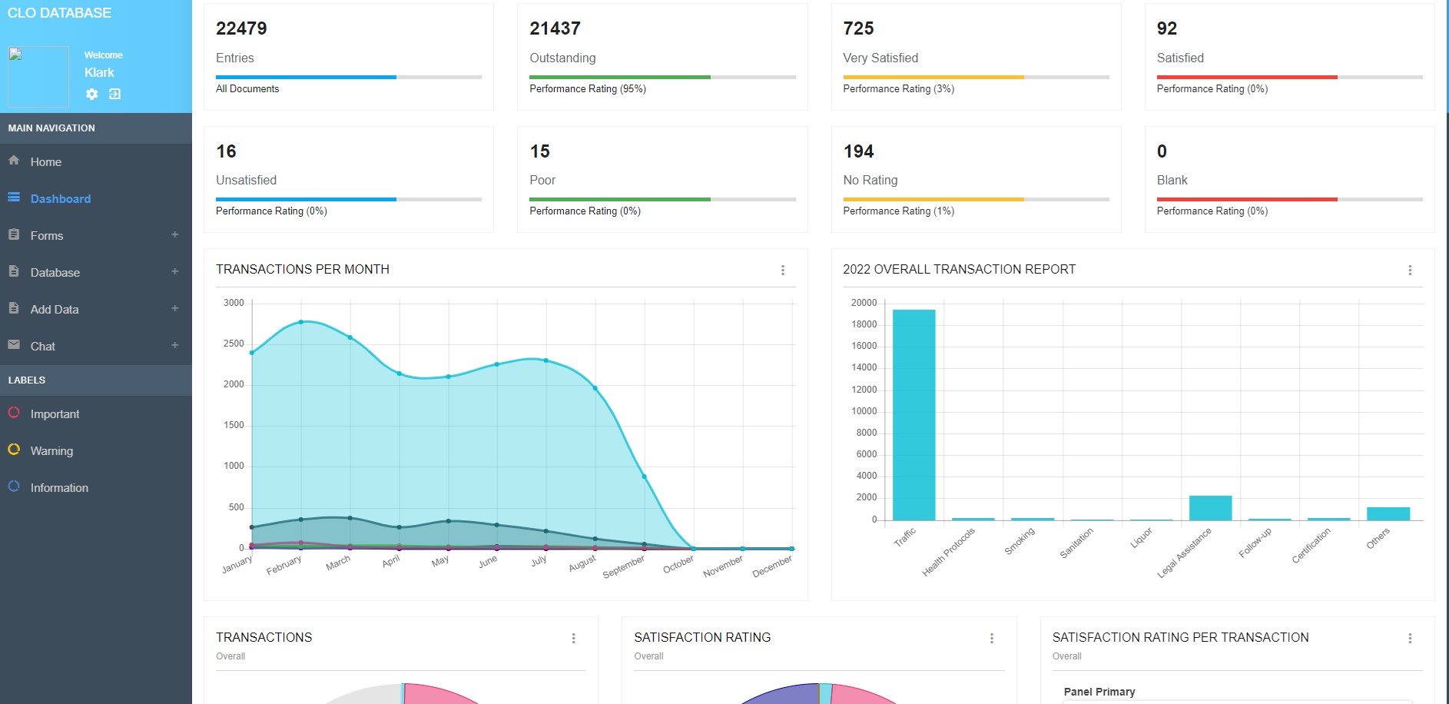1449x704 pixels.
Task: Open Satisfaction Rating Per Transaction options menu
Action: tap(1410, 638)
